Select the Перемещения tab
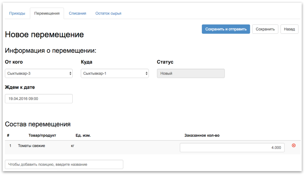The image size is (305, 175). click(47, 13)
